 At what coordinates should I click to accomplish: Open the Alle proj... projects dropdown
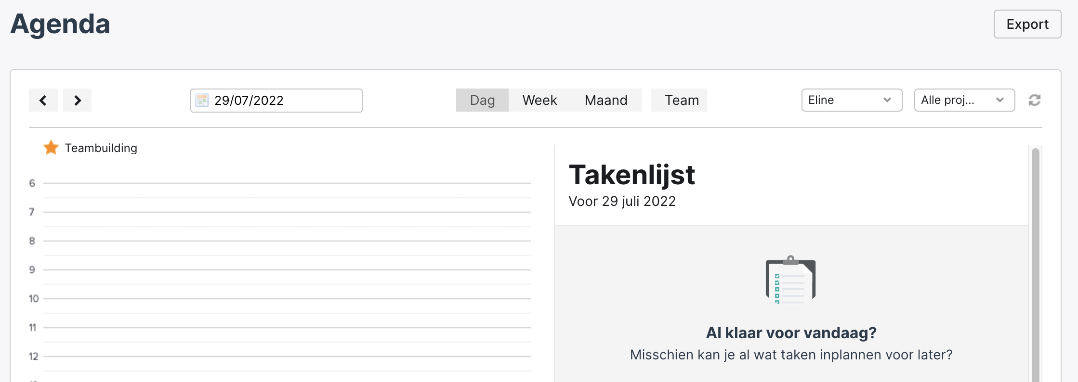pos(964,100)
